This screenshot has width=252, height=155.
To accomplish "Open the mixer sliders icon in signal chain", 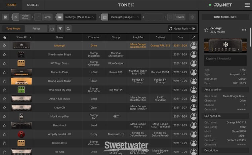I will point(5,17).
